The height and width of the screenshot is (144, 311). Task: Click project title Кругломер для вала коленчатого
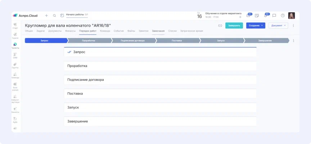[x=68, y=25]
